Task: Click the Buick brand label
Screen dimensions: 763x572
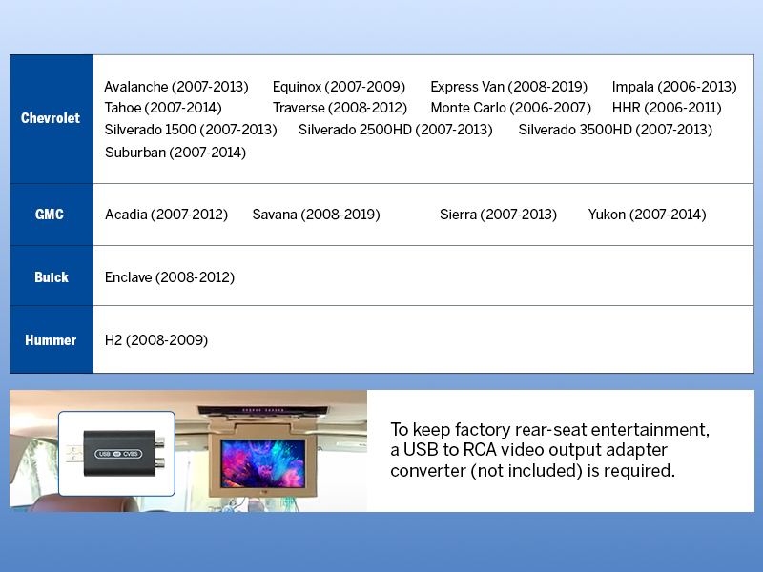Action: tap(52, 277)
